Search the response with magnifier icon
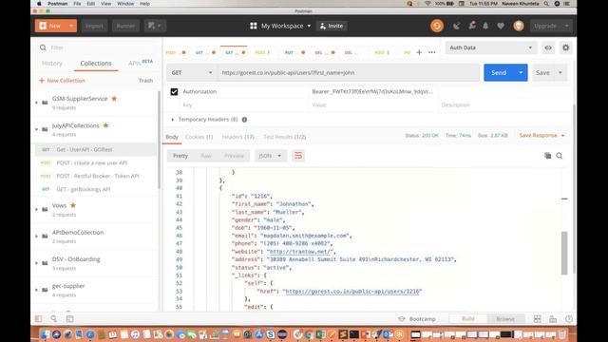 pos(560,156)
